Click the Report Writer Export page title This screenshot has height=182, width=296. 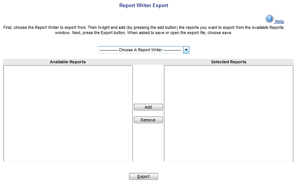pyautogui.click(x=144, y=6)
